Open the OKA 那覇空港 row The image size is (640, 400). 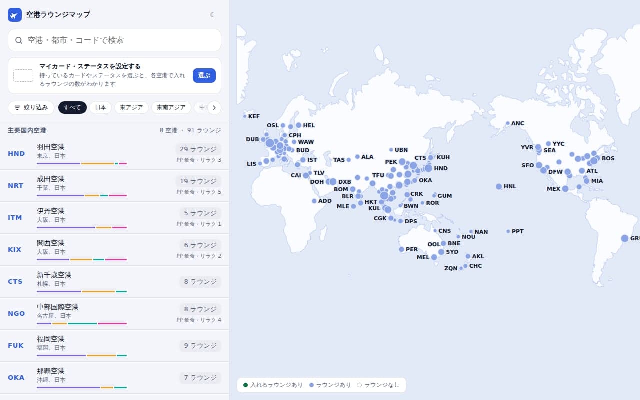coord(114,378)
